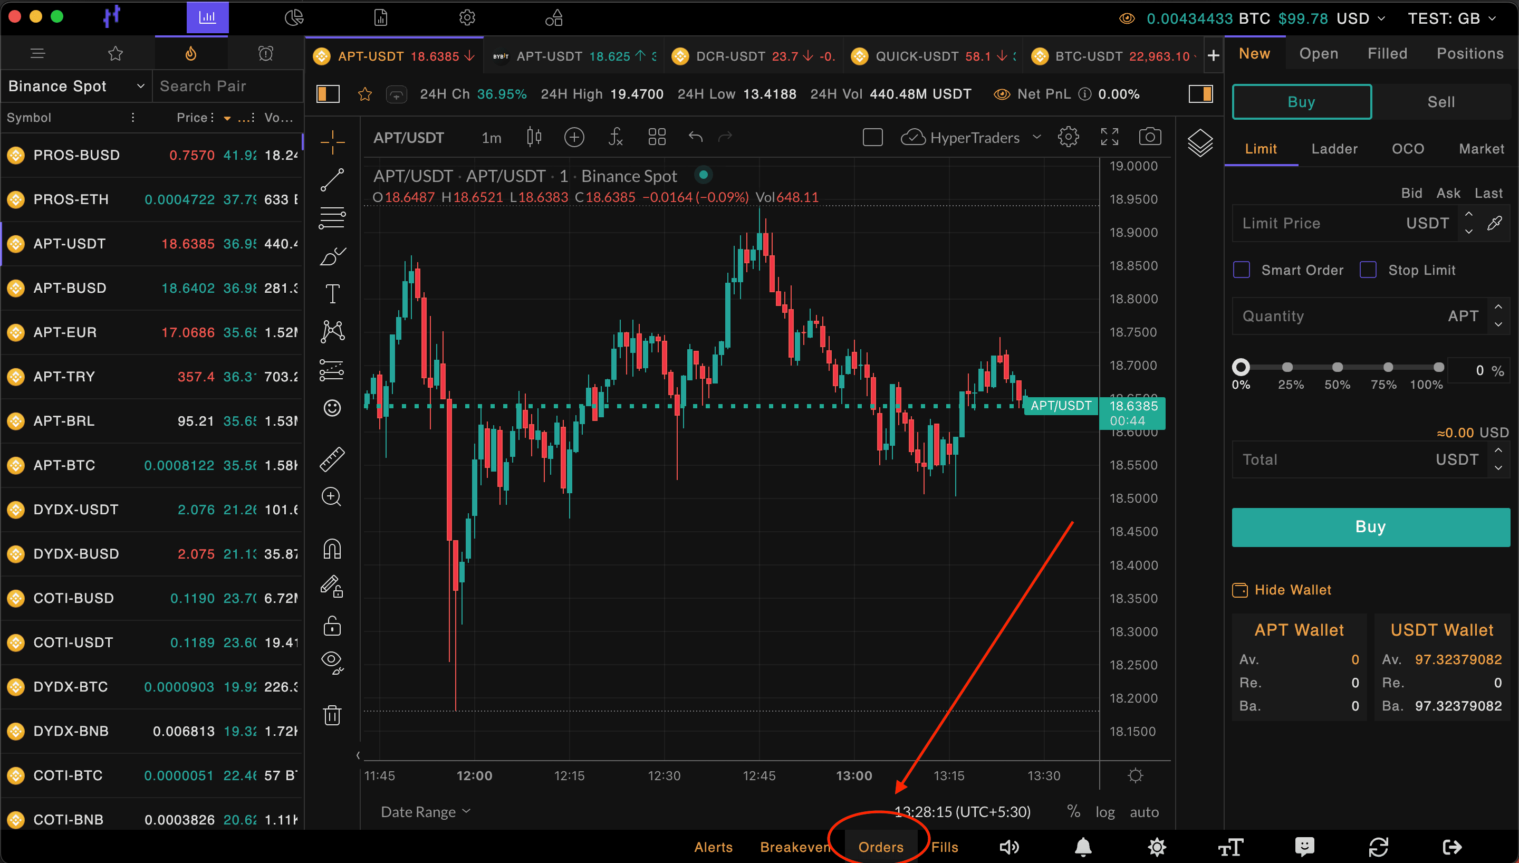Check the Smart Order checkbox
The width and height of the screenshot is (1519, 863).
click(x=1241, y=270)
